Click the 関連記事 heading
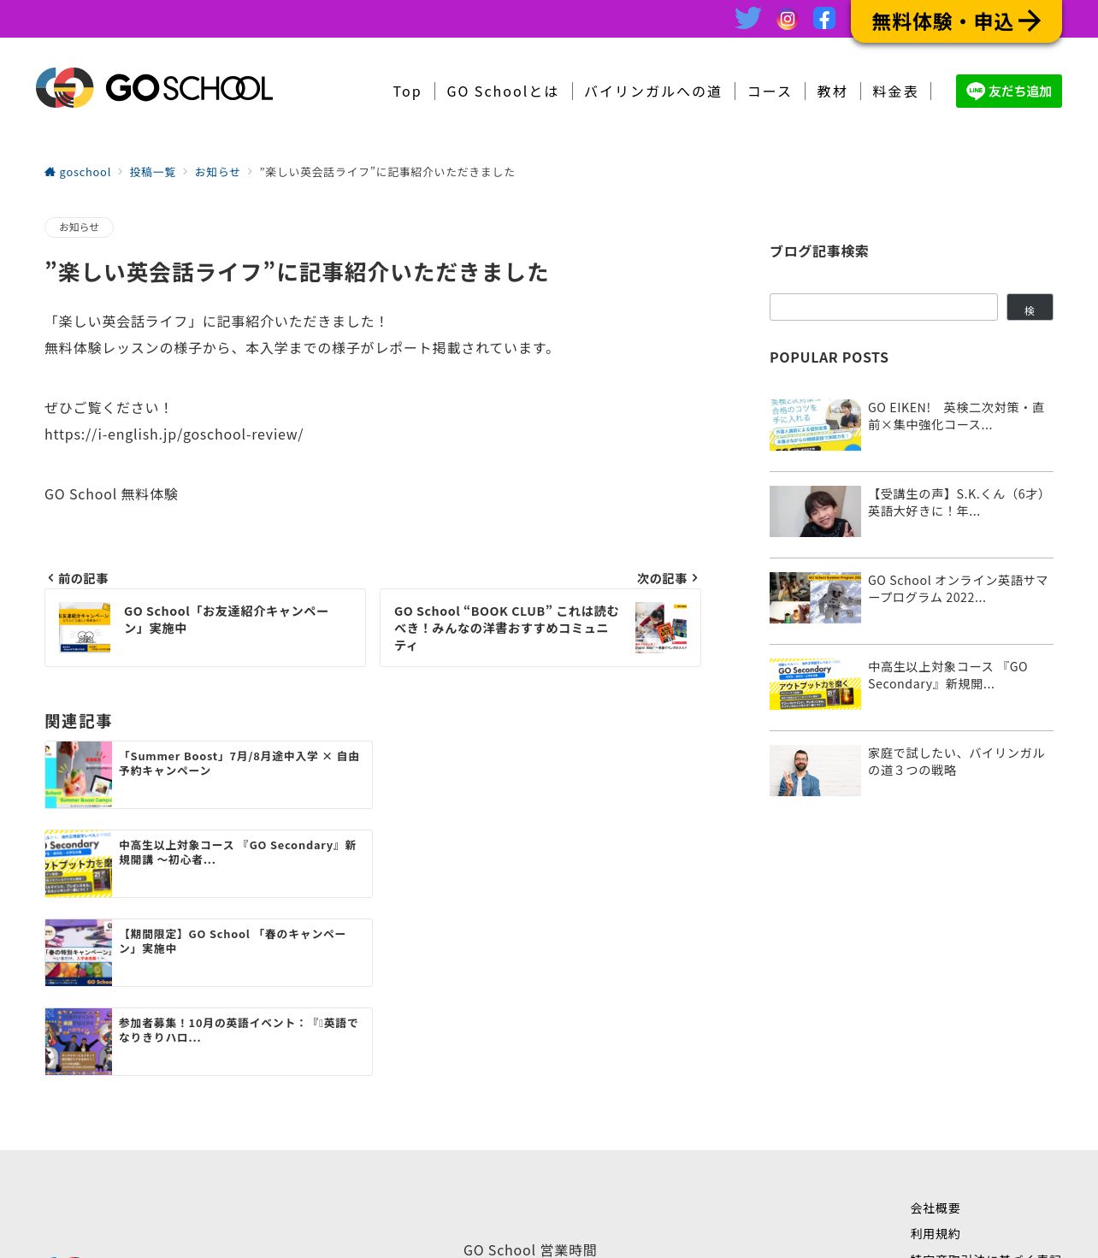 [x=78, y=722]
